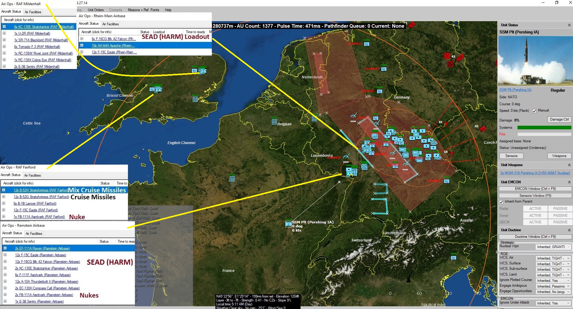This screenshot has height=309, width=573.
Task: Open the Contacts menu
Action: click(x=116, y=10)
